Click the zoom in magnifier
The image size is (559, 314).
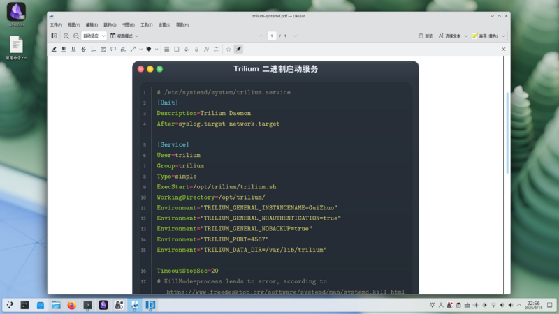(66, 36)
